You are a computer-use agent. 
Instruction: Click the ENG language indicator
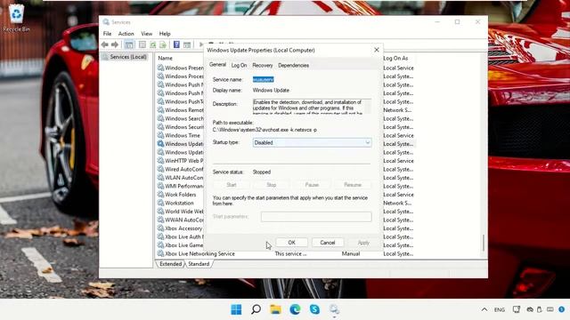(500, 310)
